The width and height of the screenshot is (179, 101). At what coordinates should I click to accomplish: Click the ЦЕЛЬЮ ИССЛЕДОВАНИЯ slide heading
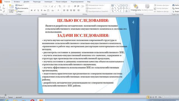click(x=83, y=20)
